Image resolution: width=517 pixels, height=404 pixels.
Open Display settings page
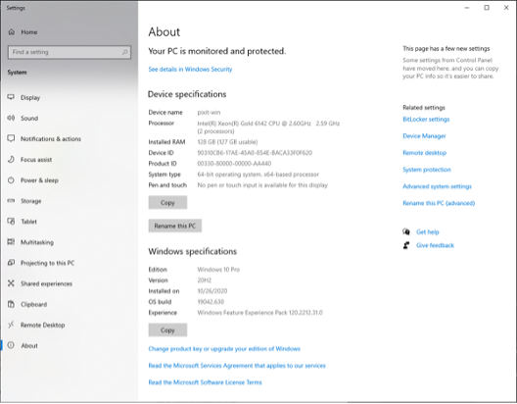pyautogui.click(x=70, y=97)
